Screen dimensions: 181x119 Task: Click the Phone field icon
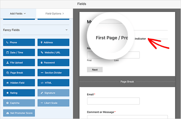7,43
